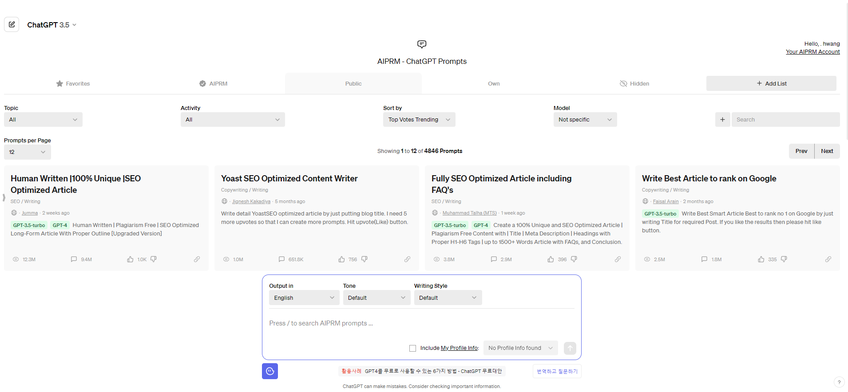Switch to the Favorites tab
848x392 pixels.
pos(73,83)
